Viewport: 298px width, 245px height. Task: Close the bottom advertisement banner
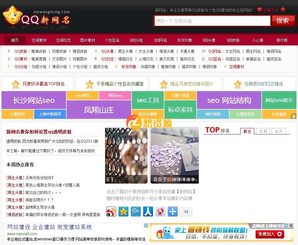point(291,225)
